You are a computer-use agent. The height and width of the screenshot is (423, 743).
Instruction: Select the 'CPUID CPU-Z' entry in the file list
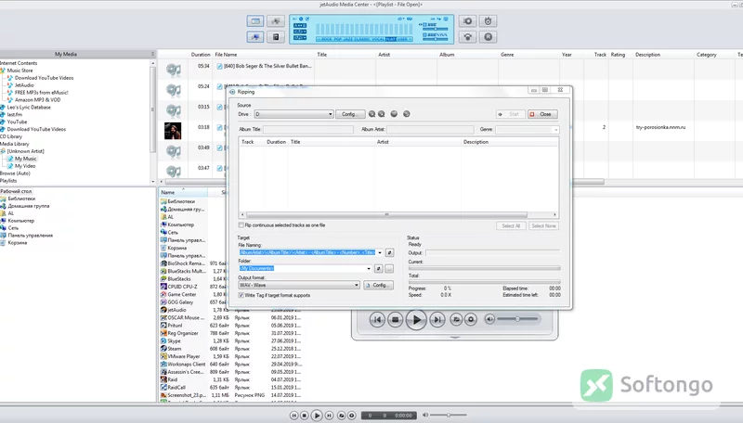click(x=182, y=287)
